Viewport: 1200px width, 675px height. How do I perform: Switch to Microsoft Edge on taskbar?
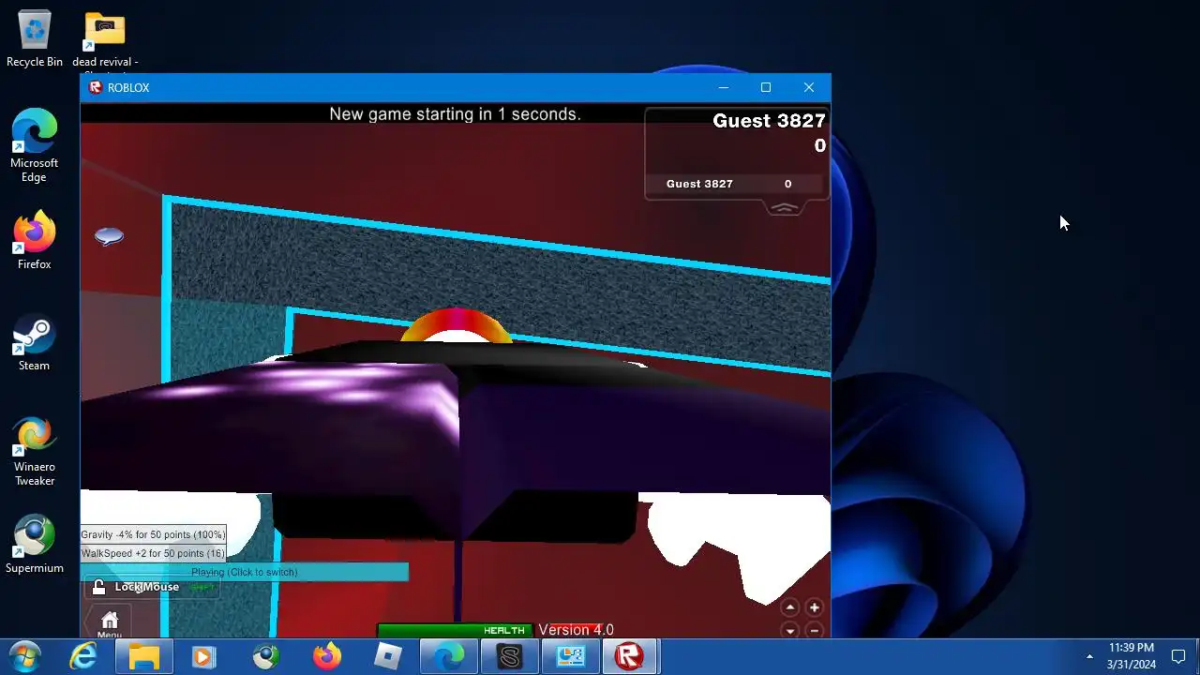449,656
